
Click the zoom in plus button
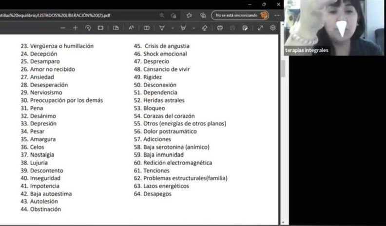coord(75,28)
